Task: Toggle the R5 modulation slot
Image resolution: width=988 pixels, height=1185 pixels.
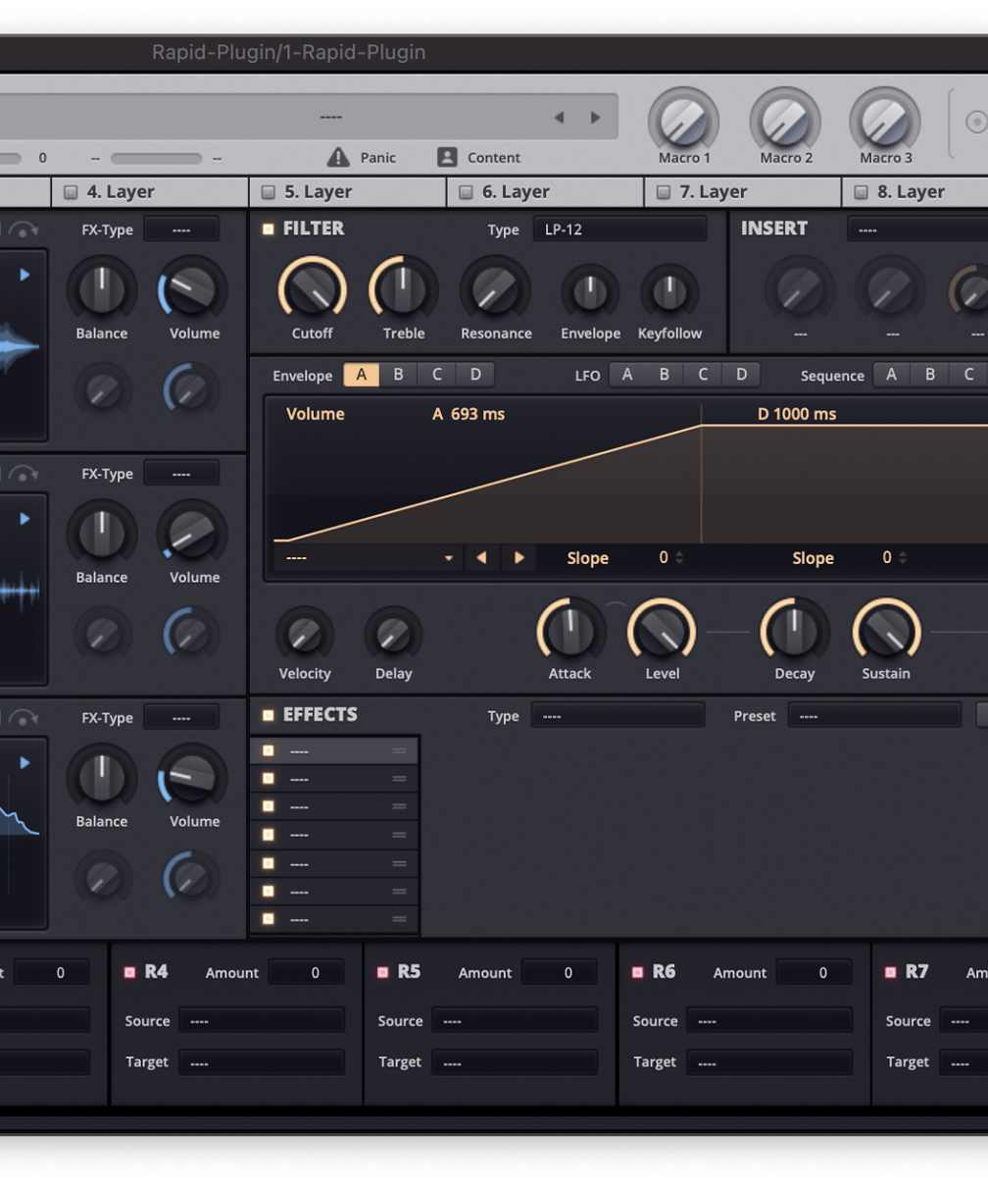Action: tap(382, 972)
